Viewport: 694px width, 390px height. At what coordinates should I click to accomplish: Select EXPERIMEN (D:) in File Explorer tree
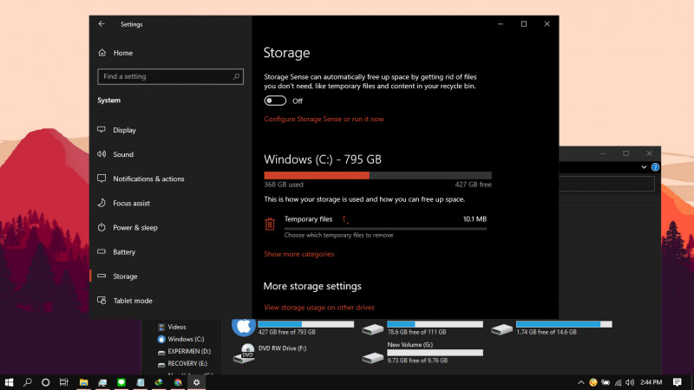184,351
